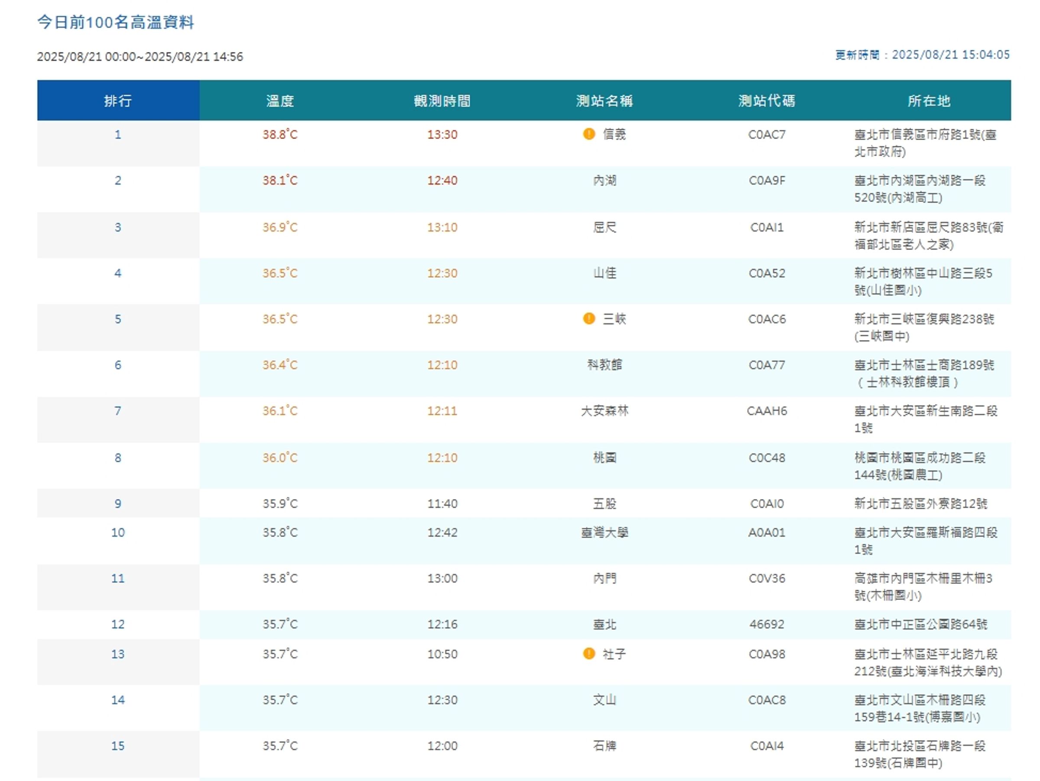The image size is (1040, 781).
Task: Select station code A0A01
Action: [x=767, y=532]
